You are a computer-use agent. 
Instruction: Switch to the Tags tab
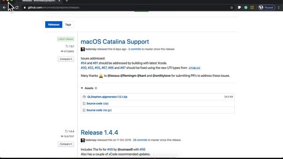coord(68,25)
